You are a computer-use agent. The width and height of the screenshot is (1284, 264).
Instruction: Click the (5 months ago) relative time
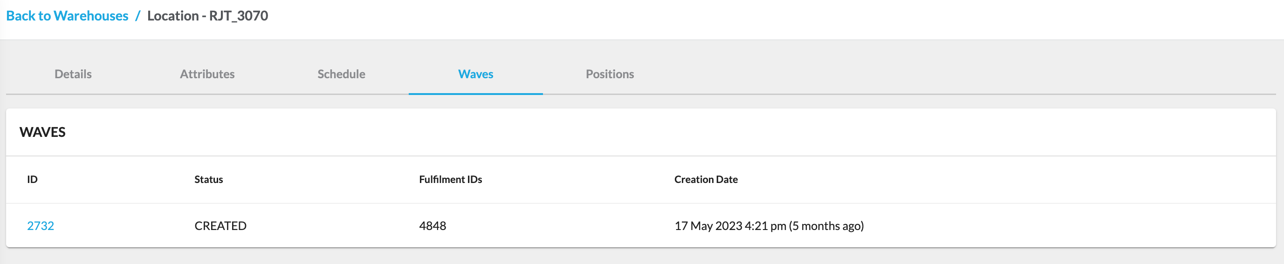[x=826, y=226]
